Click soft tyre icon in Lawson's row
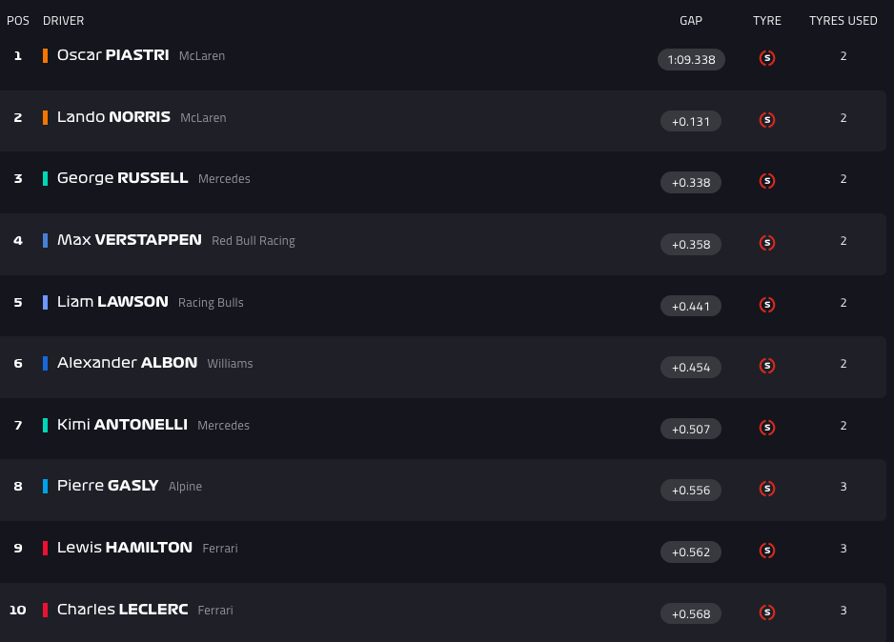This screenshot has height=642, width=894. 767,305
